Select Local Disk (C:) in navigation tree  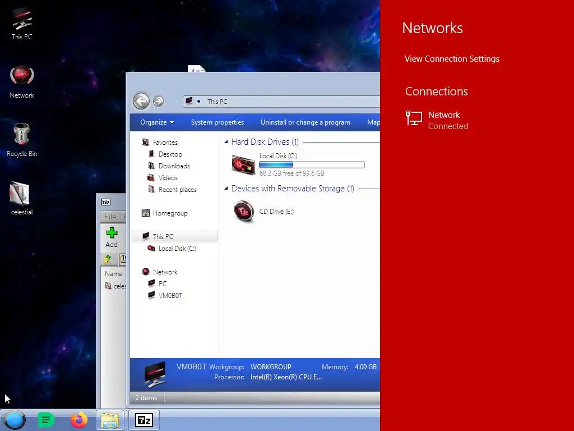(177, 249)
